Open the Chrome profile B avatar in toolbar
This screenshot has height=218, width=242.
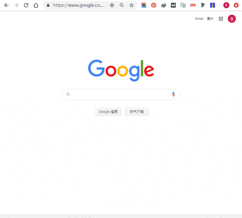click(226, 5)
